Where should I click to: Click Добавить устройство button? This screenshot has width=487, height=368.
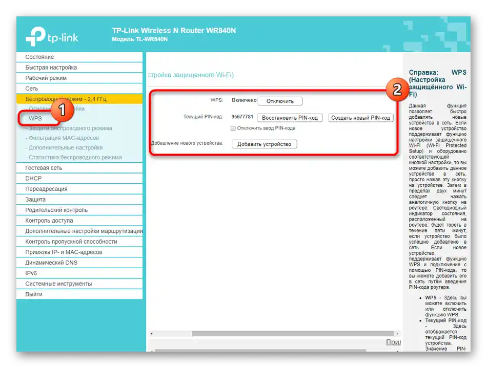point(265,144)
